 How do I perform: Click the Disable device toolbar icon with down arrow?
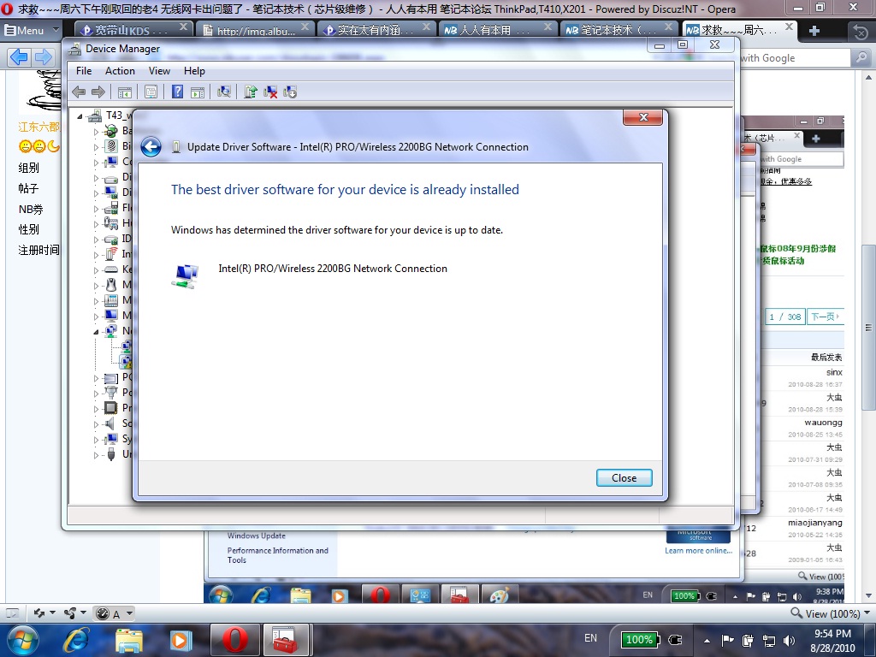[x=290, y=92]
